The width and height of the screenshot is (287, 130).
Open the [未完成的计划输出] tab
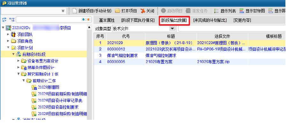click(x=210, y=20)
